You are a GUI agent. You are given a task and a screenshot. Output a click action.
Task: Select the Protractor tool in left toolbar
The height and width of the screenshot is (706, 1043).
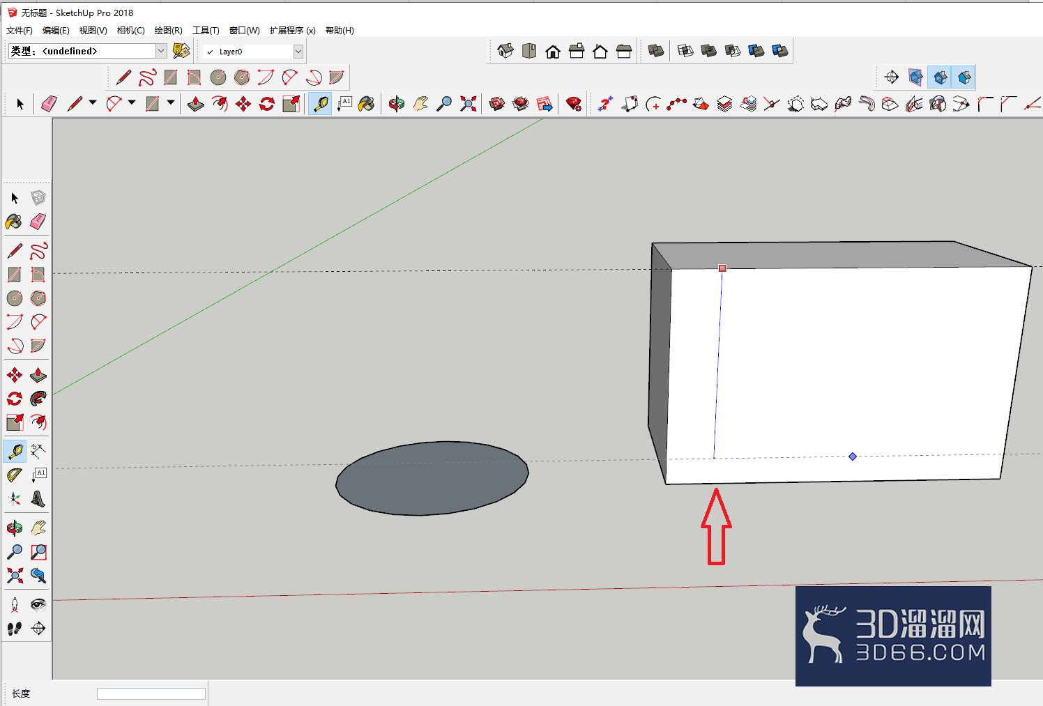pos(15,475)
